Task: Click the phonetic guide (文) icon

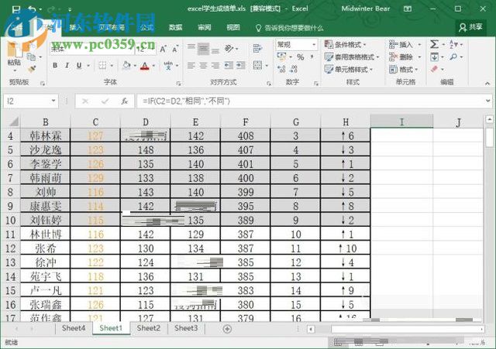Action: [168, 65]
